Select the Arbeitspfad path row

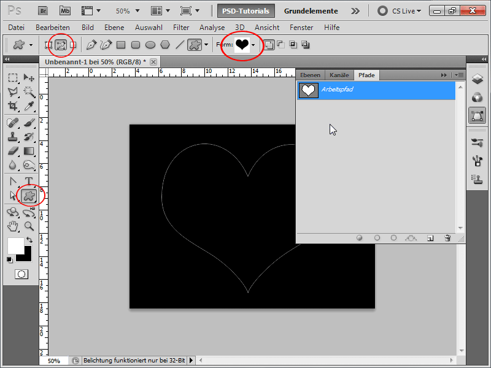[x=376, y=90]
